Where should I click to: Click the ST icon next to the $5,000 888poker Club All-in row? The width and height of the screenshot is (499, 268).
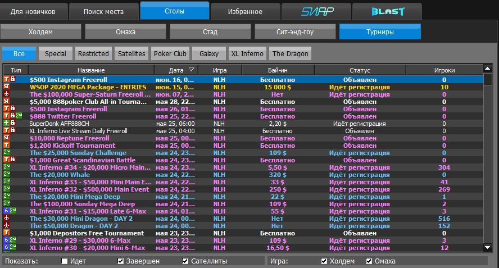pyautogui.click(x=6, y=102)
